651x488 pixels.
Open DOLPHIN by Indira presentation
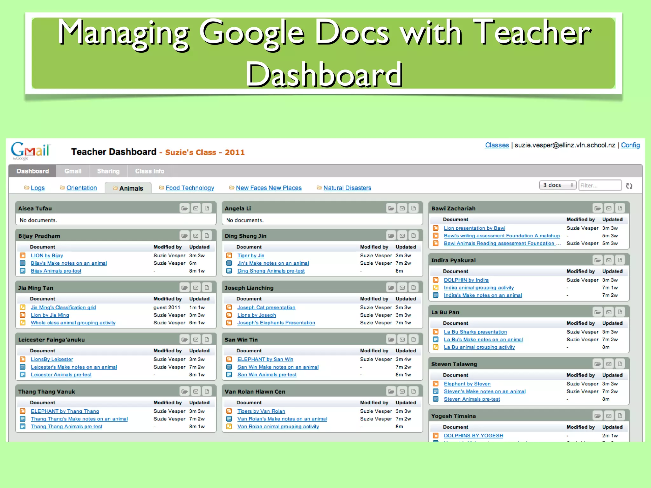466,280
